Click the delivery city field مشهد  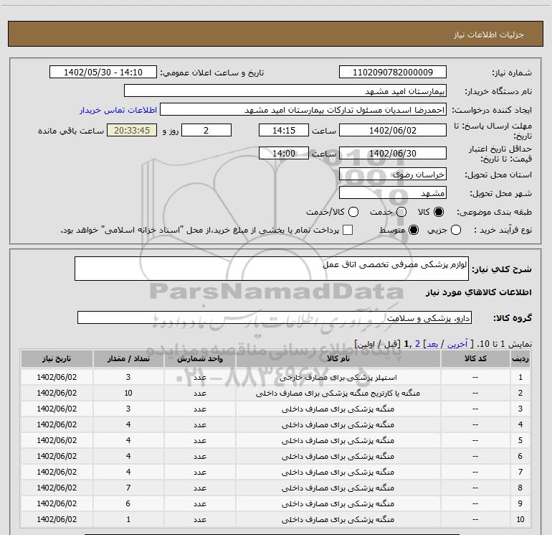393,192
